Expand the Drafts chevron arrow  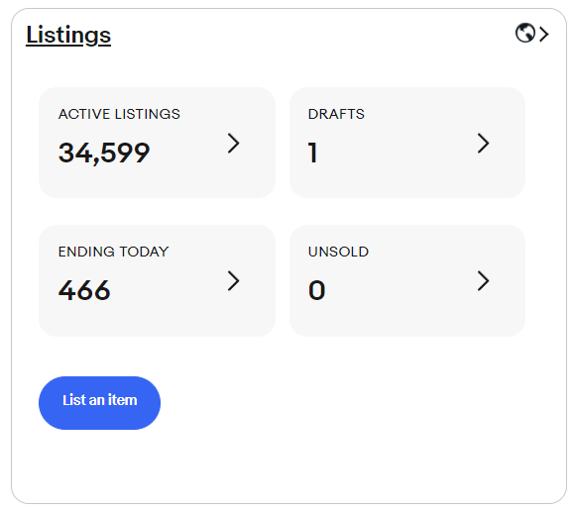point(483,143)
